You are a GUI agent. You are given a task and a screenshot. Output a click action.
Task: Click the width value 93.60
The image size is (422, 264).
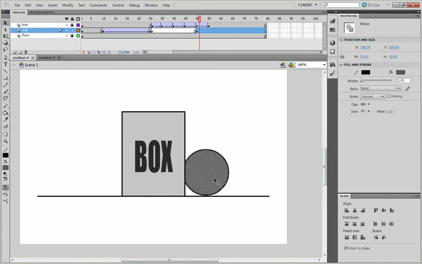(x=364, y=56)
